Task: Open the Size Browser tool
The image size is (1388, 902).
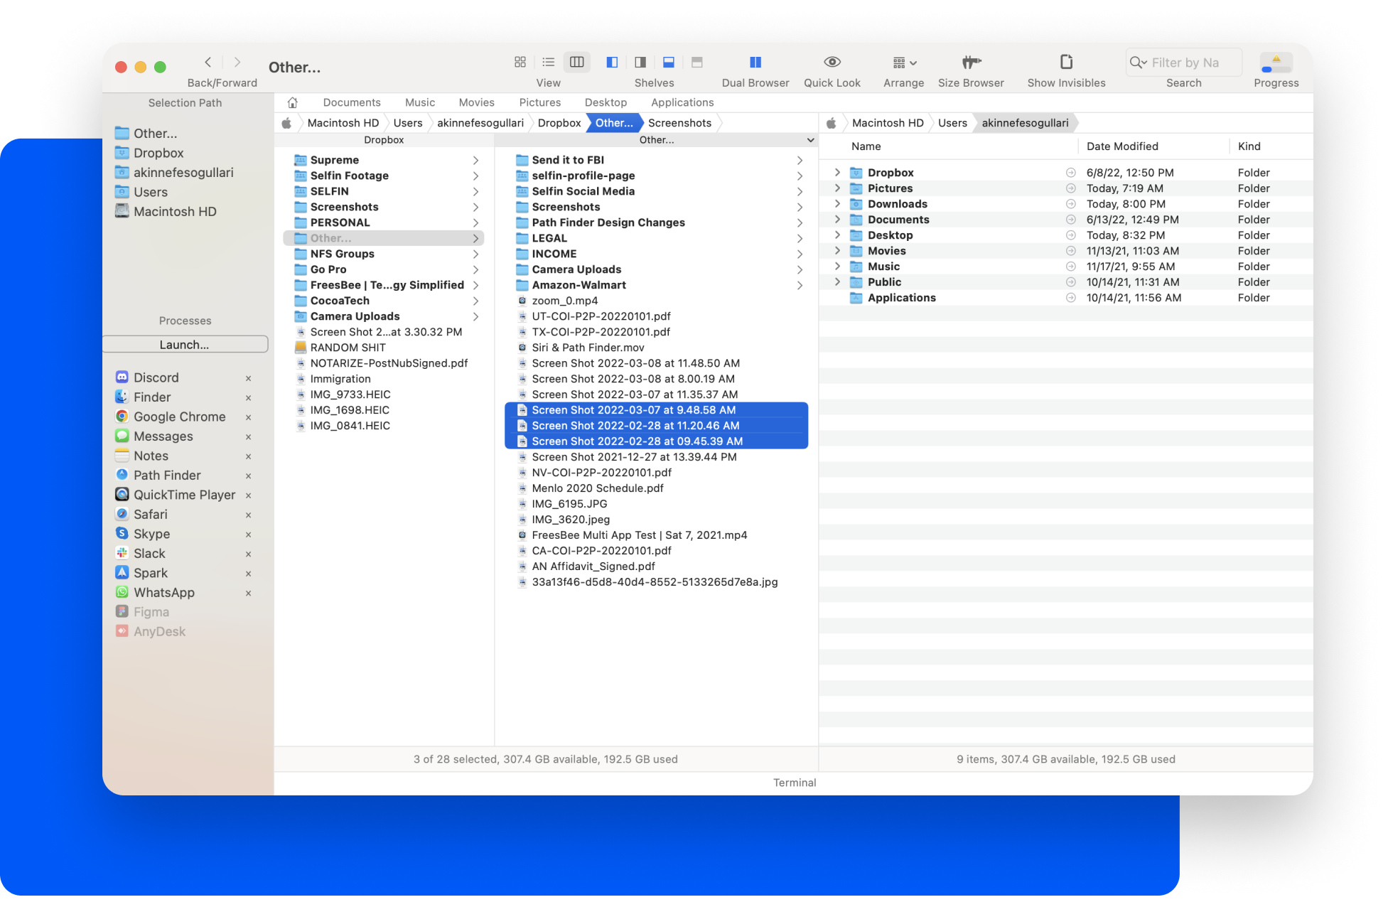Action: click(x=970, y=63)
